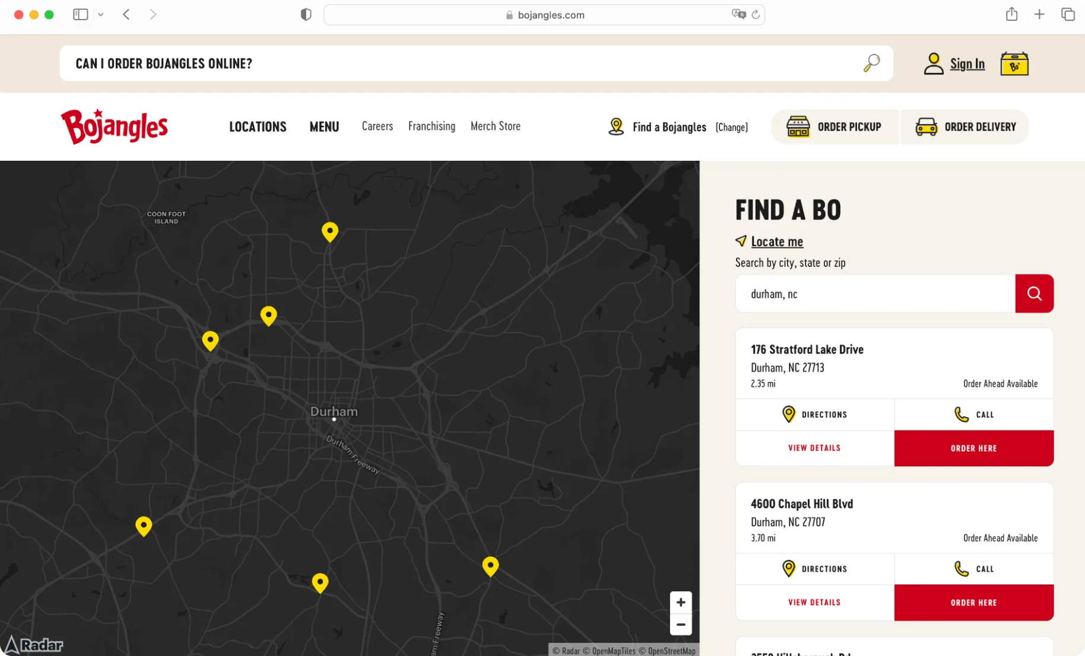Screen dimensions: 1085x656
Task: Click the user profile icon beside Sign In
Action: pyautogui.click(x=933, y=63)
